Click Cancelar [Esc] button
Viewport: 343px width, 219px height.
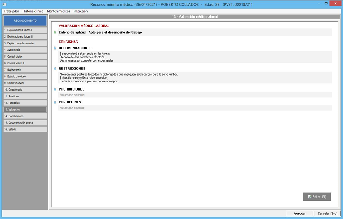click(327, 213)
